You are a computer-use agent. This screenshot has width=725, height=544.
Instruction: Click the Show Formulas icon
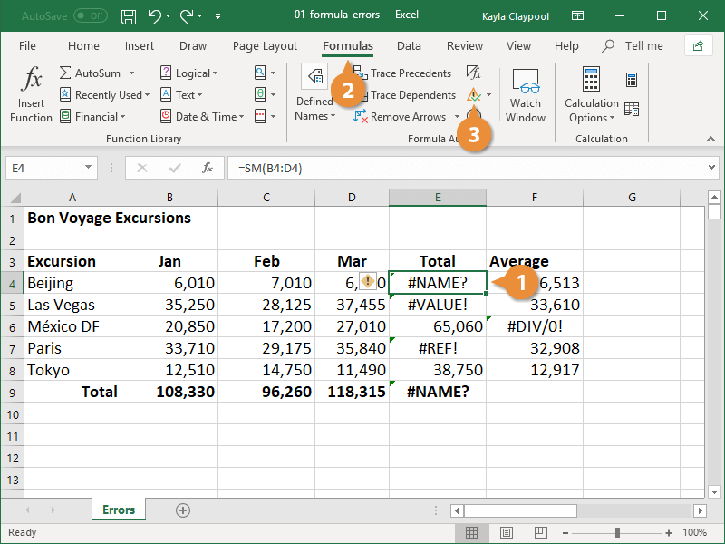(474, 73)
